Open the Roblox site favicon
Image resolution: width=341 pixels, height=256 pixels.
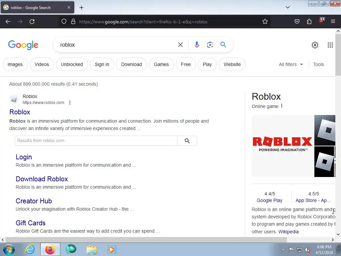pos(14,99)
